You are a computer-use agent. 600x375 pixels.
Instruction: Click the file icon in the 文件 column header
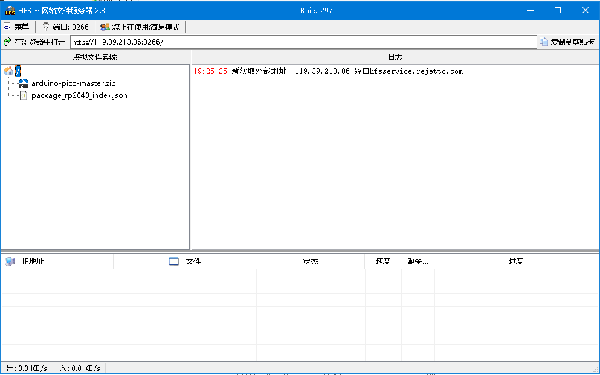pos(174,261)
